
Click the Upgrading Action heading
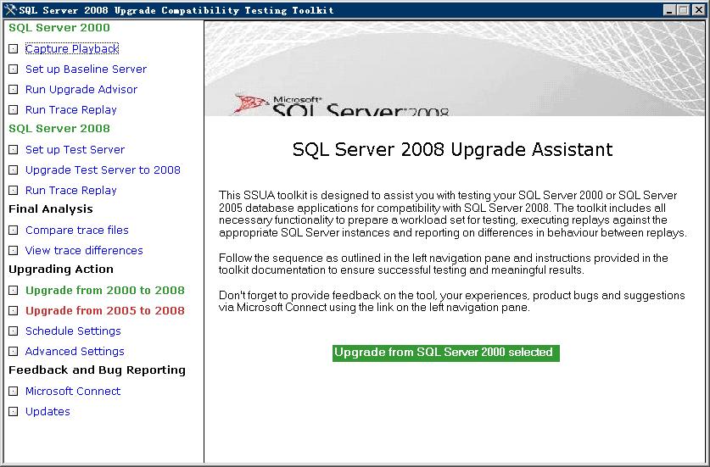[x=61, y=270]
